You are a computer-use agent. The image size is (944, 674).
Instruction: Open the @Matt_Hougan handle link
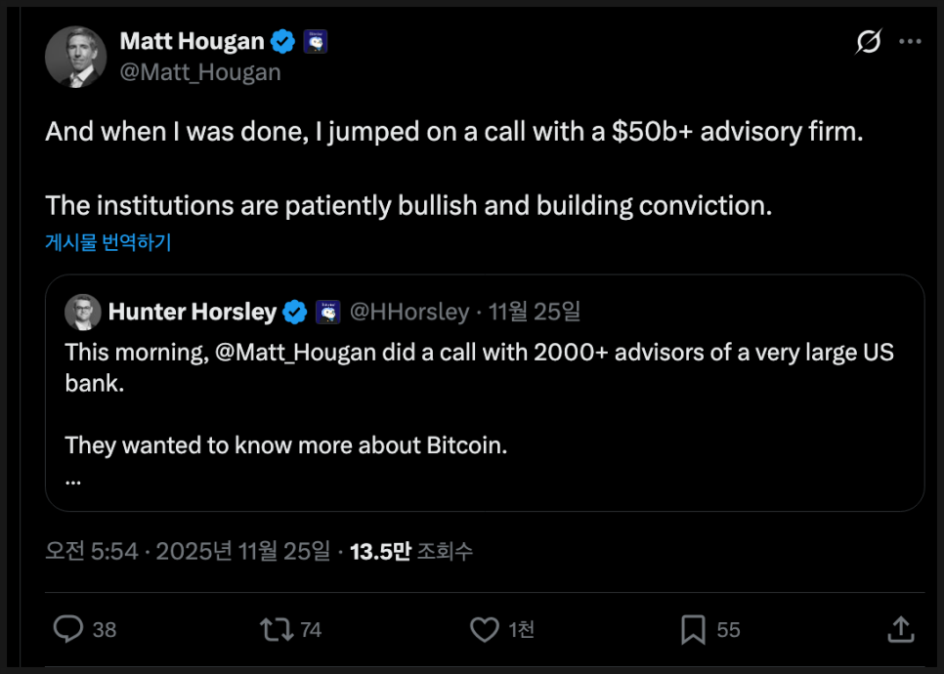click(x=200, y=72)
